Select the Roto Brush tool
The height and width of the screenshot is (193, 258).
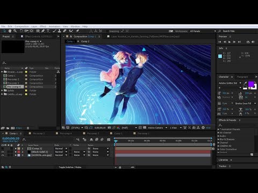pyautogui.click(x=71, y=31)
